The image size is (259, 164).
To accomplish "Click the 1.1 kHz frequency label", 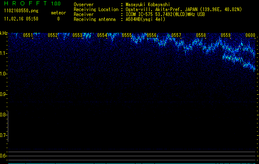I will [x=3, y=53].
